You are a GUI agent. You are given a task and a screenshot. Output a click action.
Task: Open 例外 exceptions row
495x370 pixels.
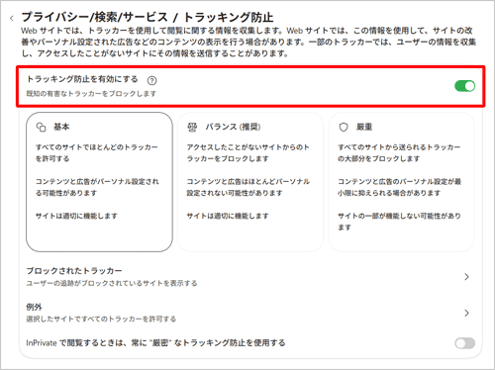tap(250, 313)
